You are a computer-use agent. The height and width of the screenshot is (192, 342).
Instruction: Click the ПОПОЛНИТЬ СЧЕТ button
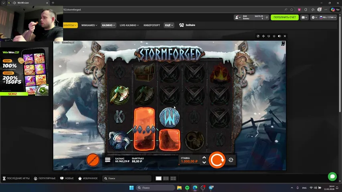tap(284, 18)
